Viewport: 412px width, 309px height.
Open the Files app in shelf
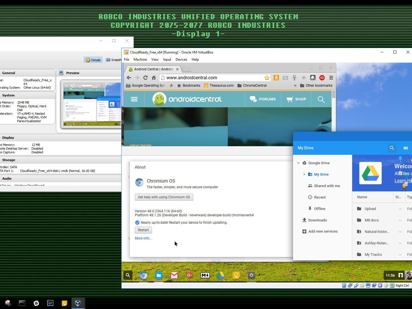tap(159, 275)
